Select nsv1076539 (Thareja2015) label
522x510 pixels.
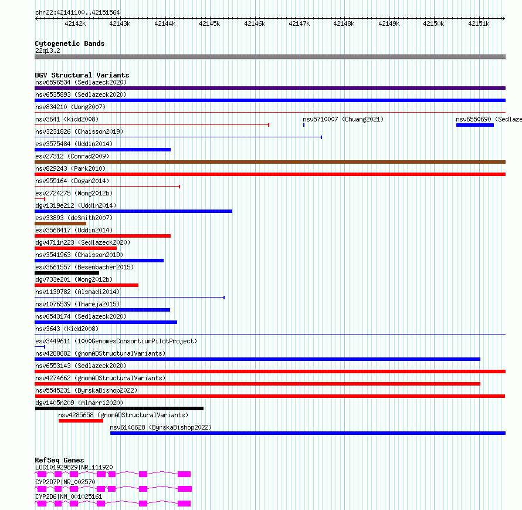[x=77, y=304]
